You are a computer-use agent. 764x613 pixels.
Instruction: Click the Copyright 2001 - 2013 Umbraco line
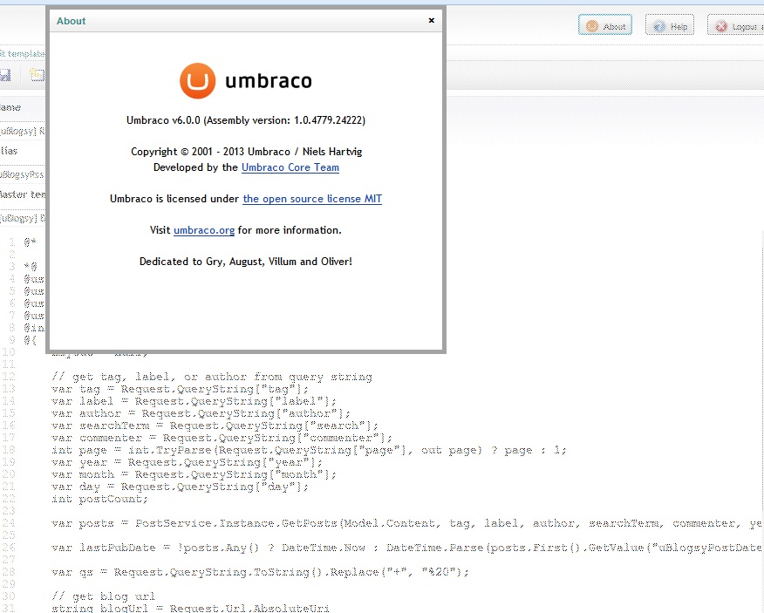point(246,152)
